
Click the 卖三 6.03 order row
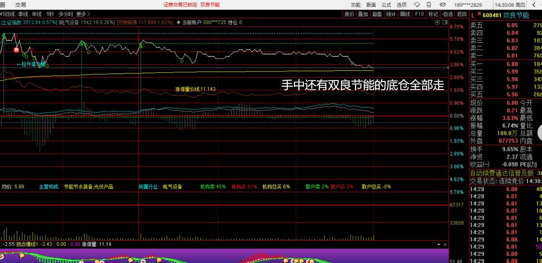tap(506, 40)
